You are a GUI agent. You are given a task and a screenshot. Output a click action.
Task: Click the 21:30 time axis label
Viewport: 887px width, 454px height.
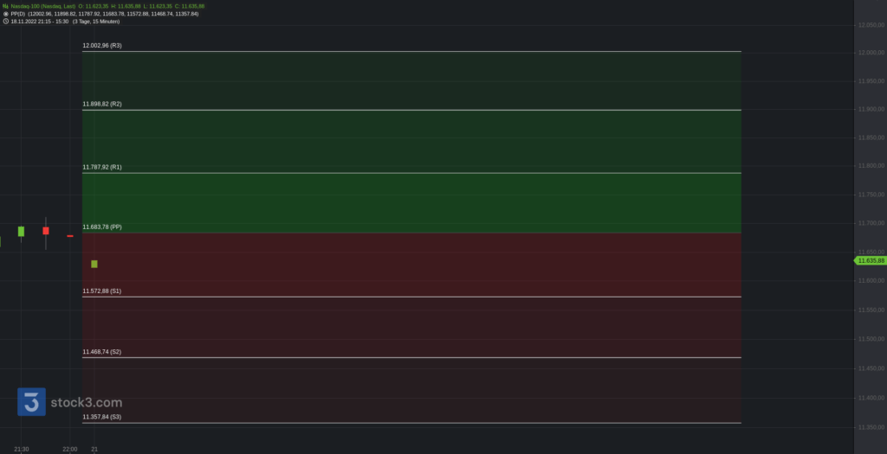pos(22,449)
